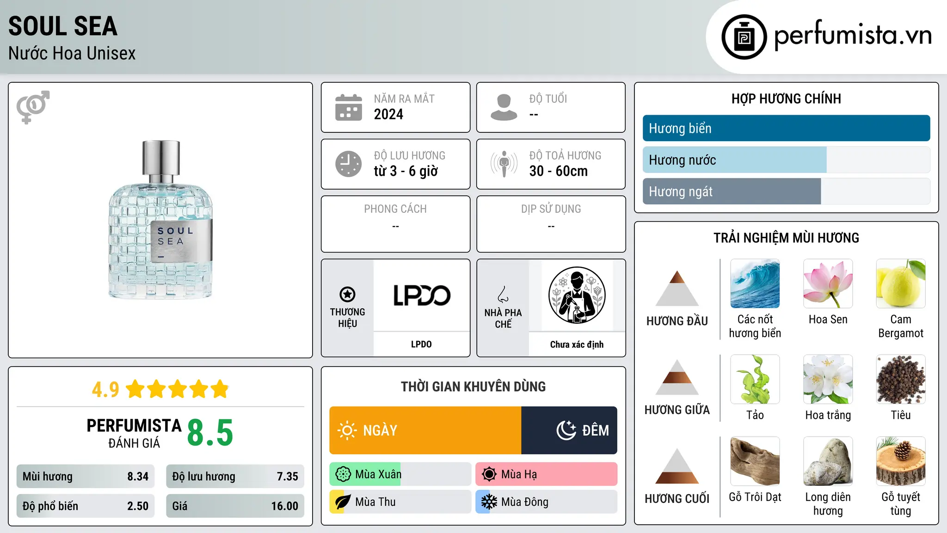This screenshot has width=947, height=533.
Task: Click the Chưa xác định perfumer label
Action: pos(577,344)
